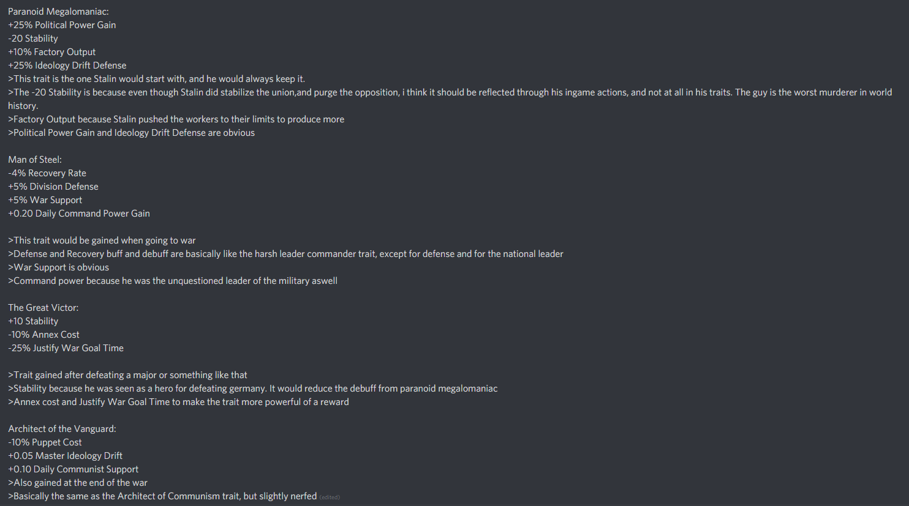The image size is (909, 506).
Task: Click the 'Man of Steel:' heading
Action: (x=35, y=160)
